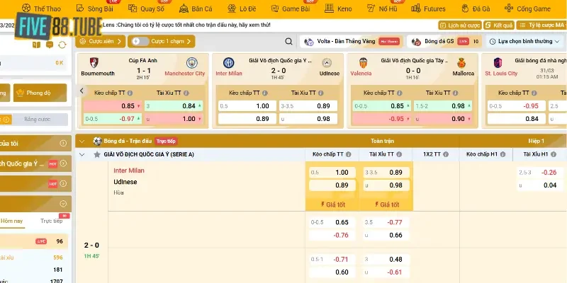Click the Futures chart icon

pos(416,8)
